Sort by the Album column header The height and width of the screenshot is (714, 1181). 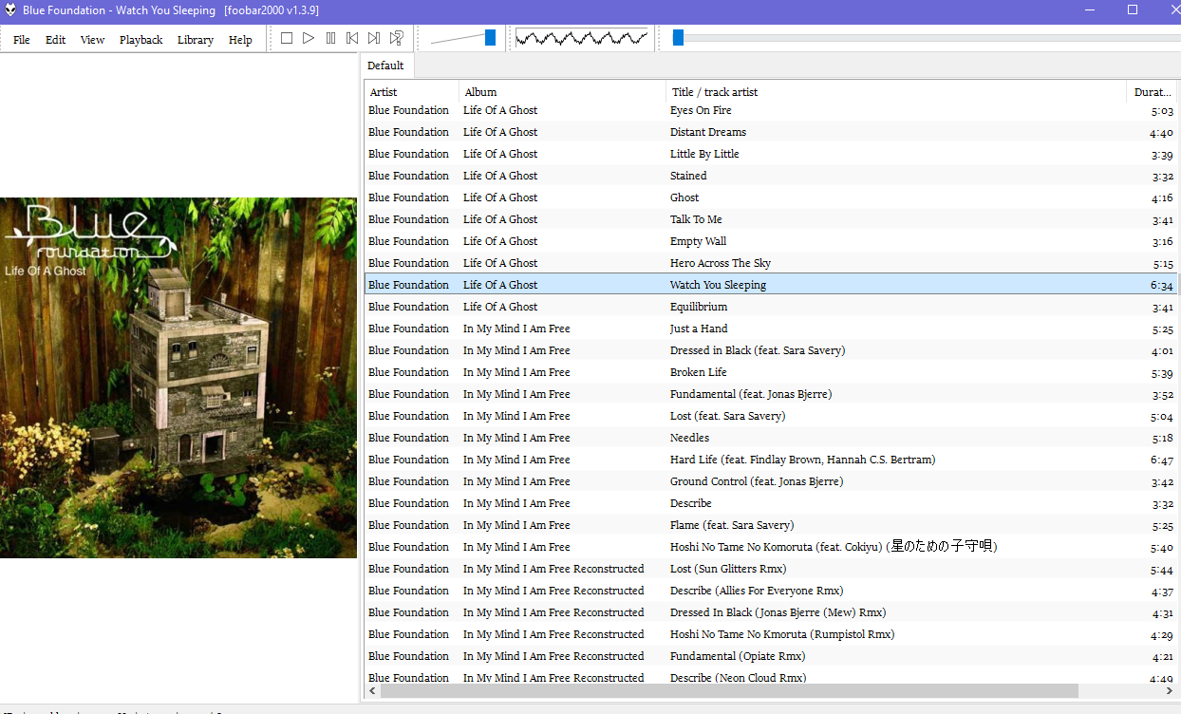coord(563,92)
